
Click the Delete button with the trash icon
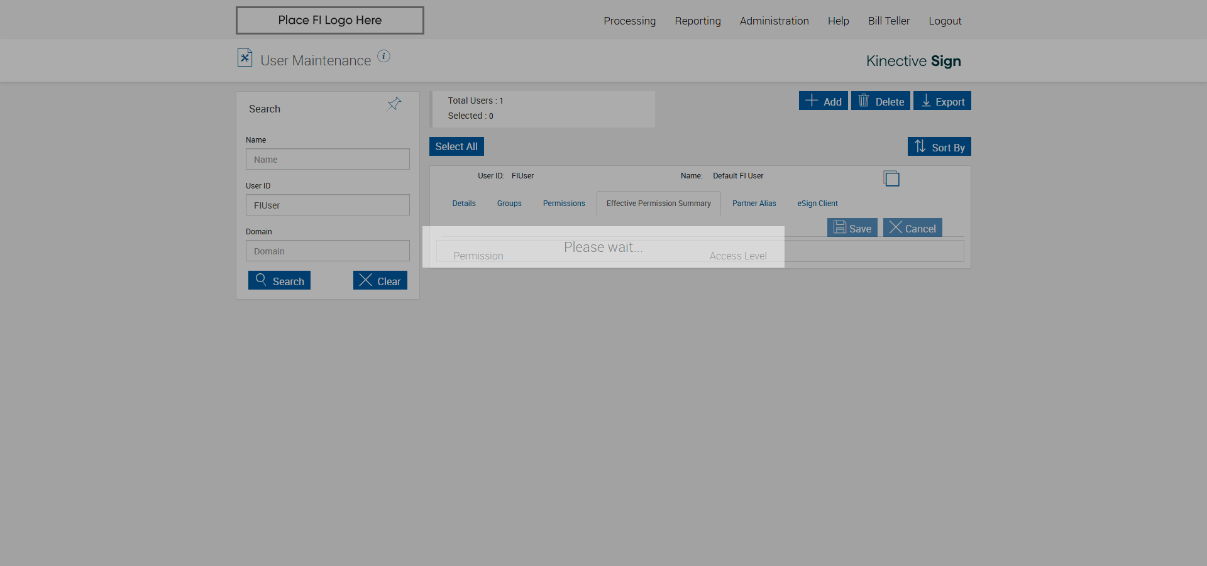point(881,101)
